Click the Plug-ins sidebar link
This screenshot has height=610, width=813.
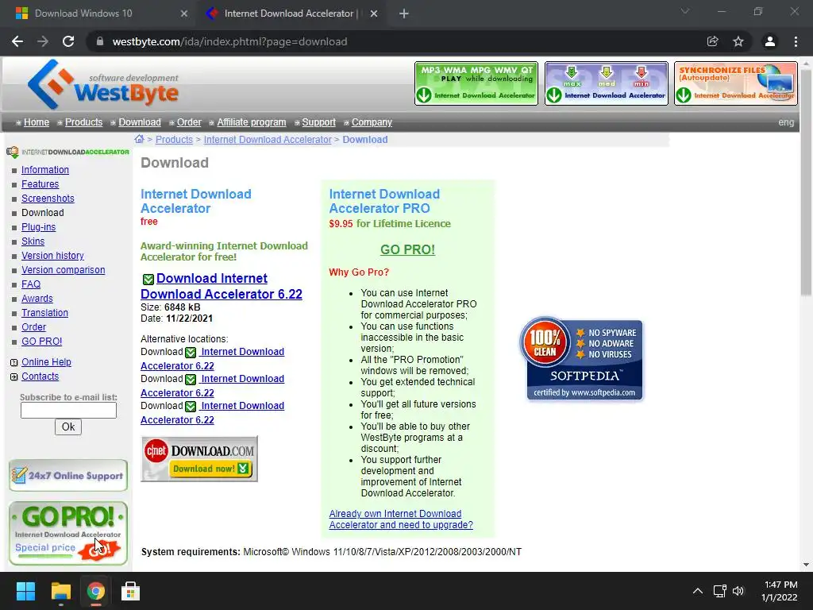coord(38,226)
